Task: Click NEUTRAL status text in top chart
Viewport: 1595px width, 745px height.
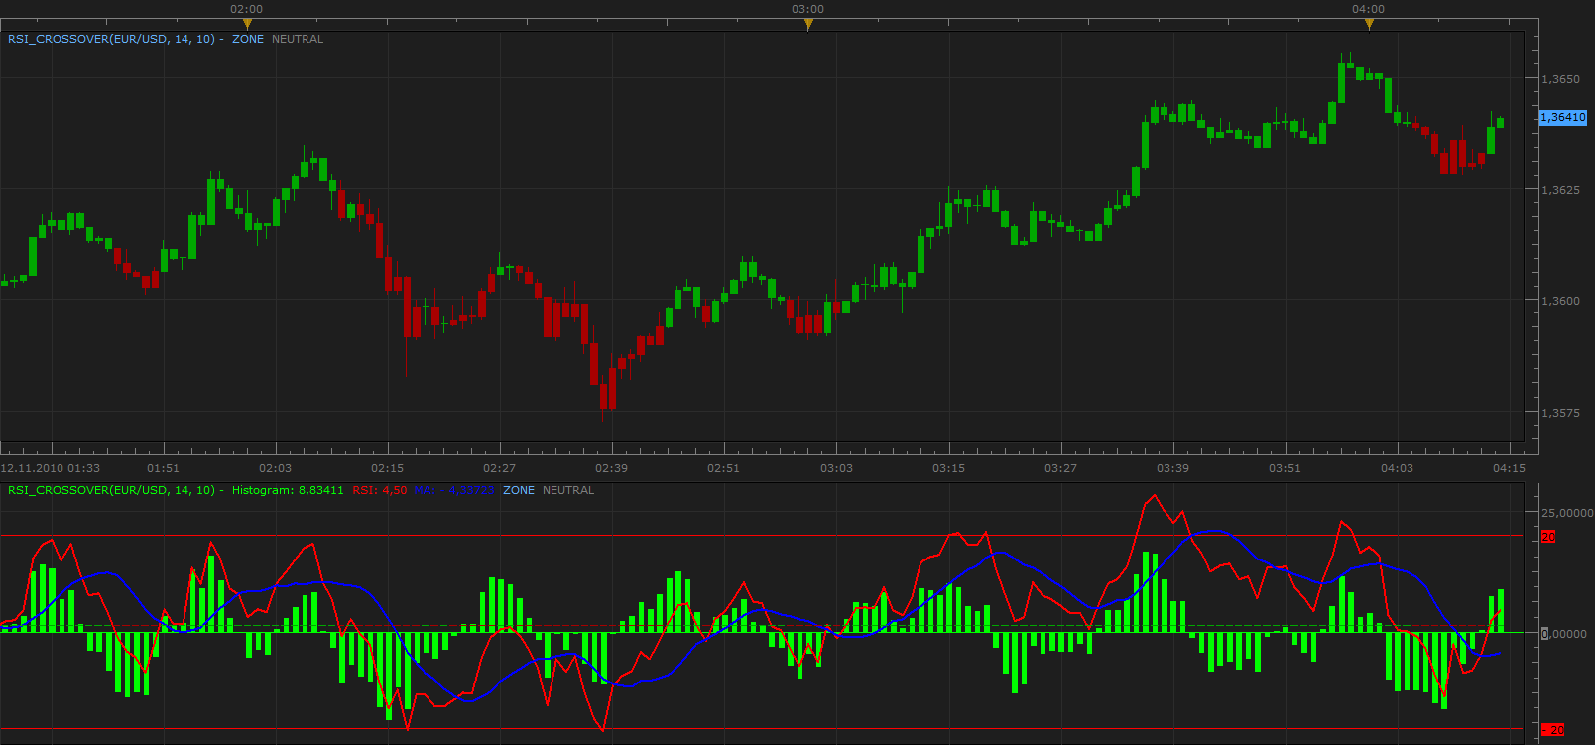Action: click(x=298, y=39)
